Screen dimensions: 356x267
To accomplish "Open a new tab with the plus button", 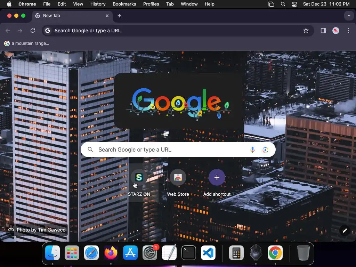I will click(x=120, y=16).
